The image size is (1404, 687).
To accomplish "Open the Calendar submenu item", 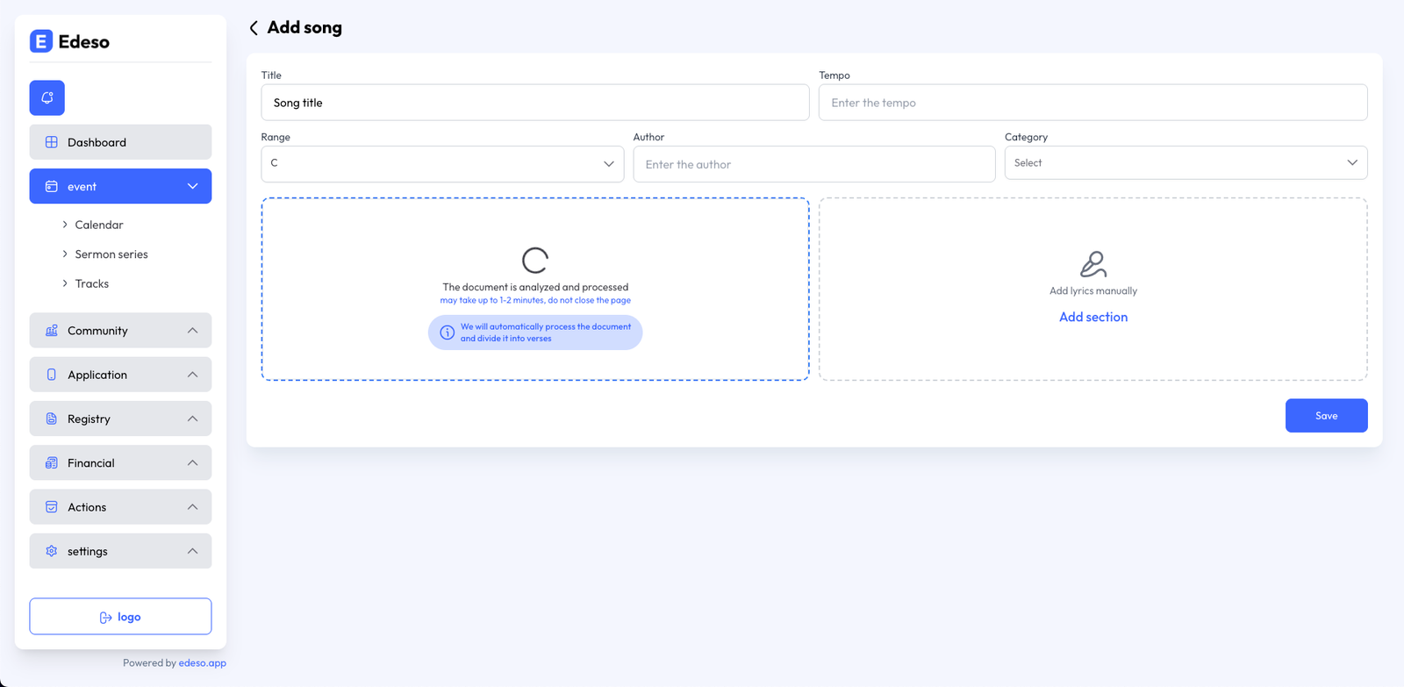I will 99,225.
